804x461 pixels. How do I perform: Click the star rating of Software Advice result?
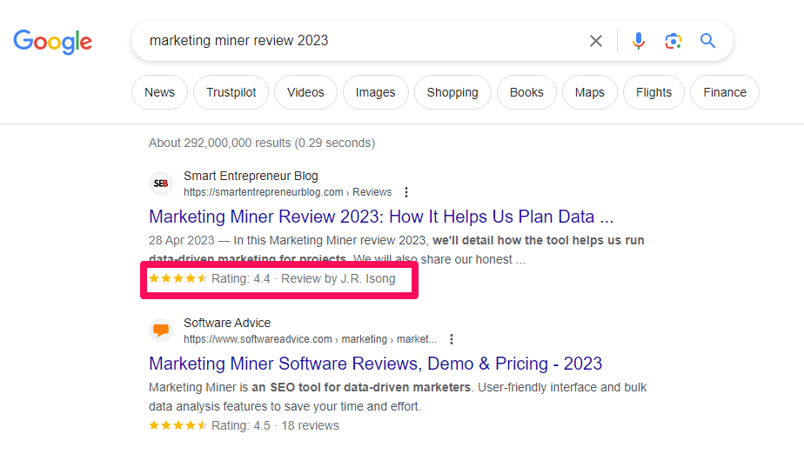click(178, 425)
